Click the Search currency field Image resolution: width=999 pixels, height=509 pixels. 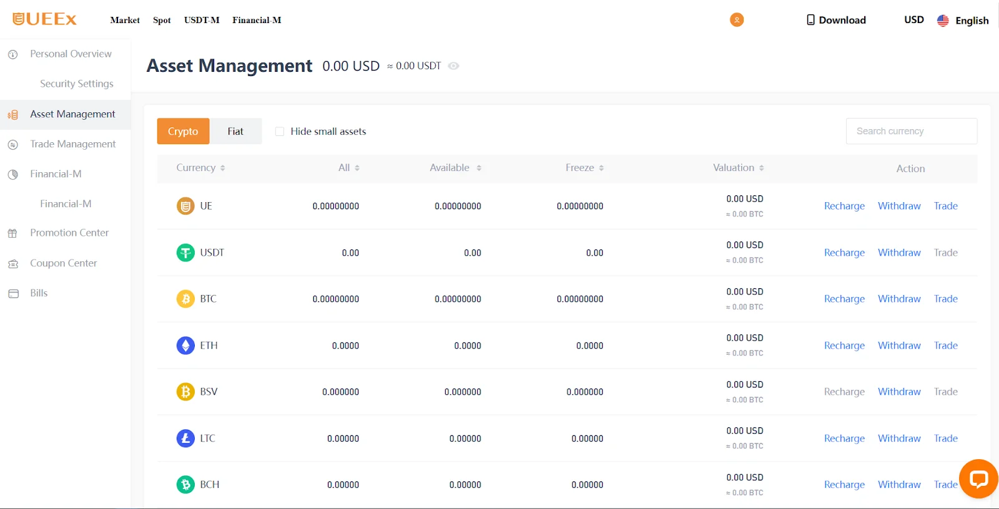912,131
